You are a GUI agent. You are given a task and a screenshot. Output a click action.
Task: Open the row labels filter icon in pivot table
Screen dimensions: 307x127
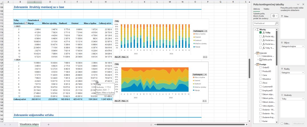tap(26, 23)
